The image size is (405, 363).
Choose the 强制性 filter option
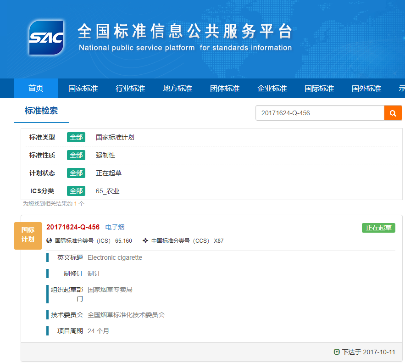[x=105, y=155]
